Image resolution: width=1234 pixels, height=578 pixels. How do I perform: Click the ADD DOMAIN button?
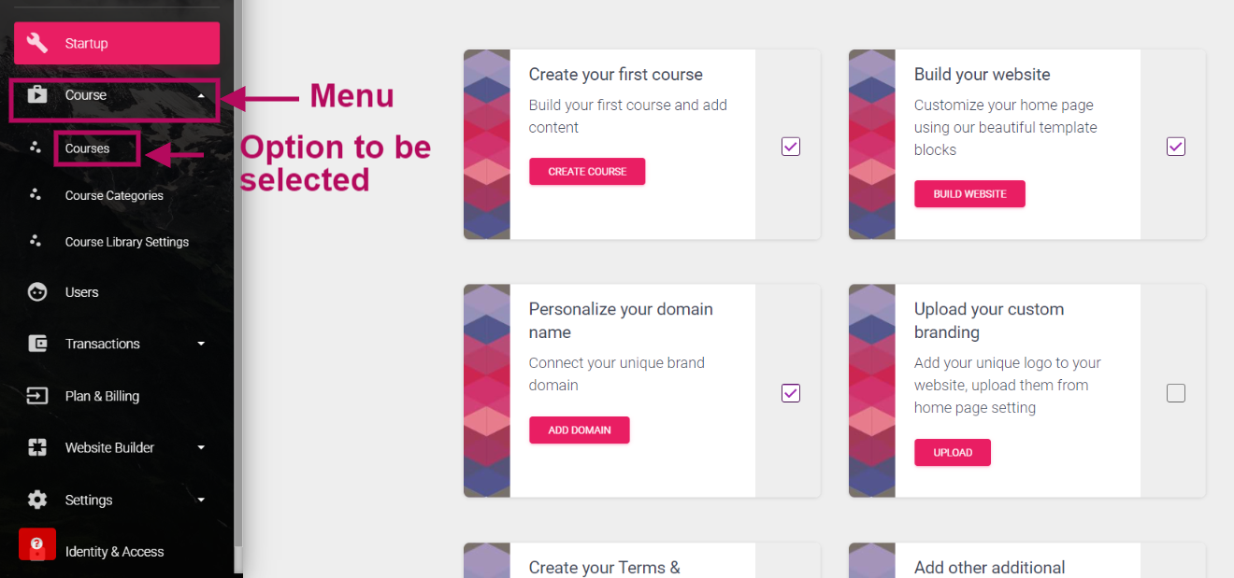click(580, 430)
